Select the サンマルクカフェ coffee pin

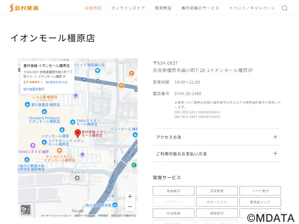(59, 150)
